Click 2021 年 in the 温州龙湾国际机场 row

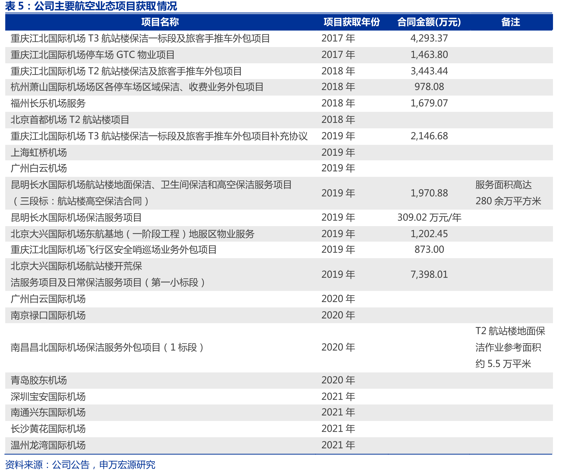338,445
